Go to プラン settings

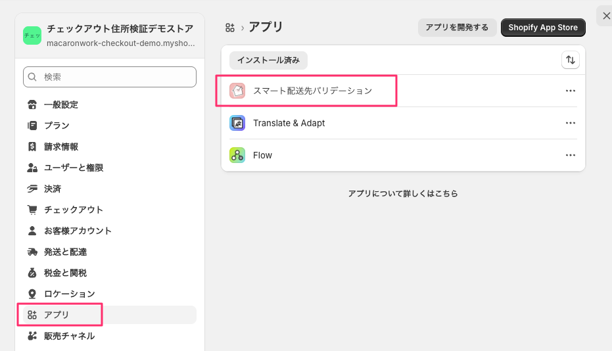point(57,126)
